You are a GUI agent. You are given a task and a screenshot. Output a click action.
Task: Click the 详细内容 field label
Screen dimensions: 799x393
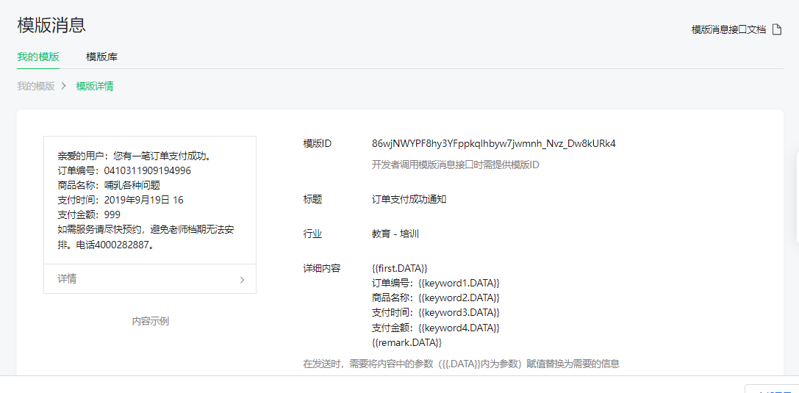321,268
